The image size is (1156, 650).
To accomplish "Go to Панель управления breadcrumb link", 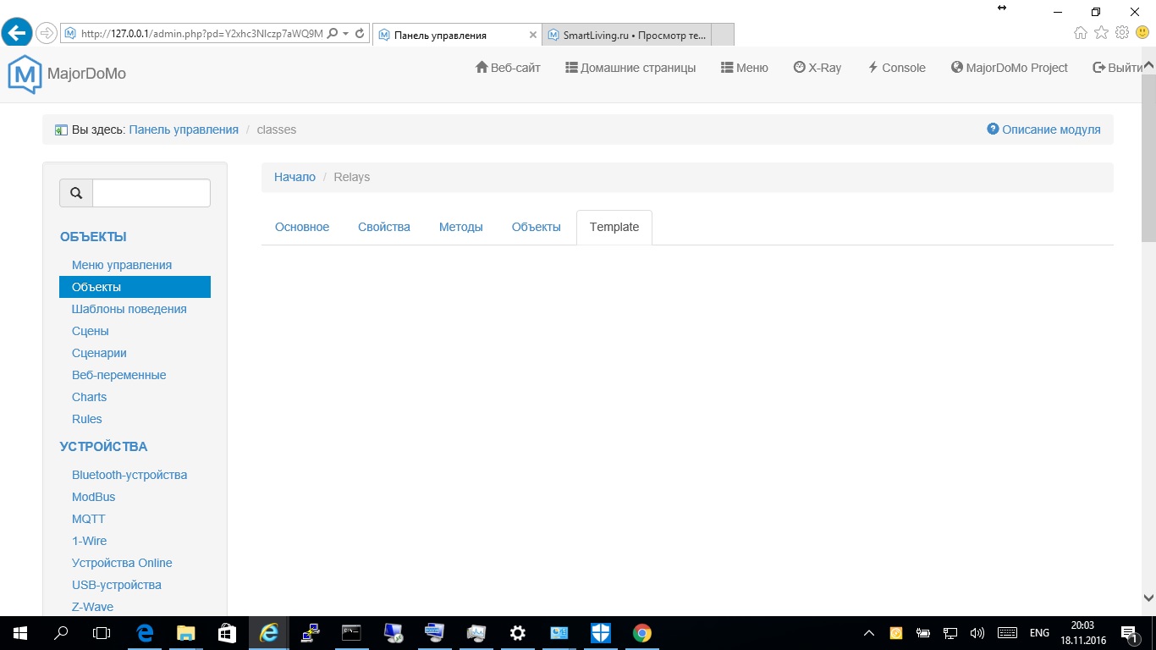I will tap(184, 129).
